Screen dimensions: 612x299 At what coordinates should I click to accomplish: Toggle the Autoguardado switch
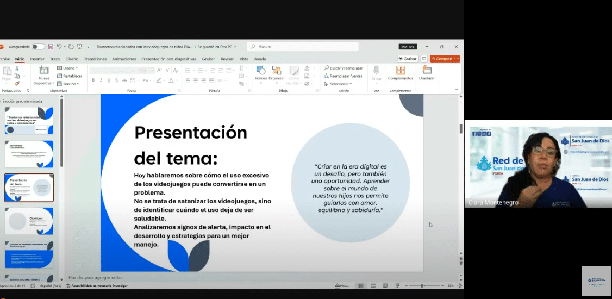38,47
